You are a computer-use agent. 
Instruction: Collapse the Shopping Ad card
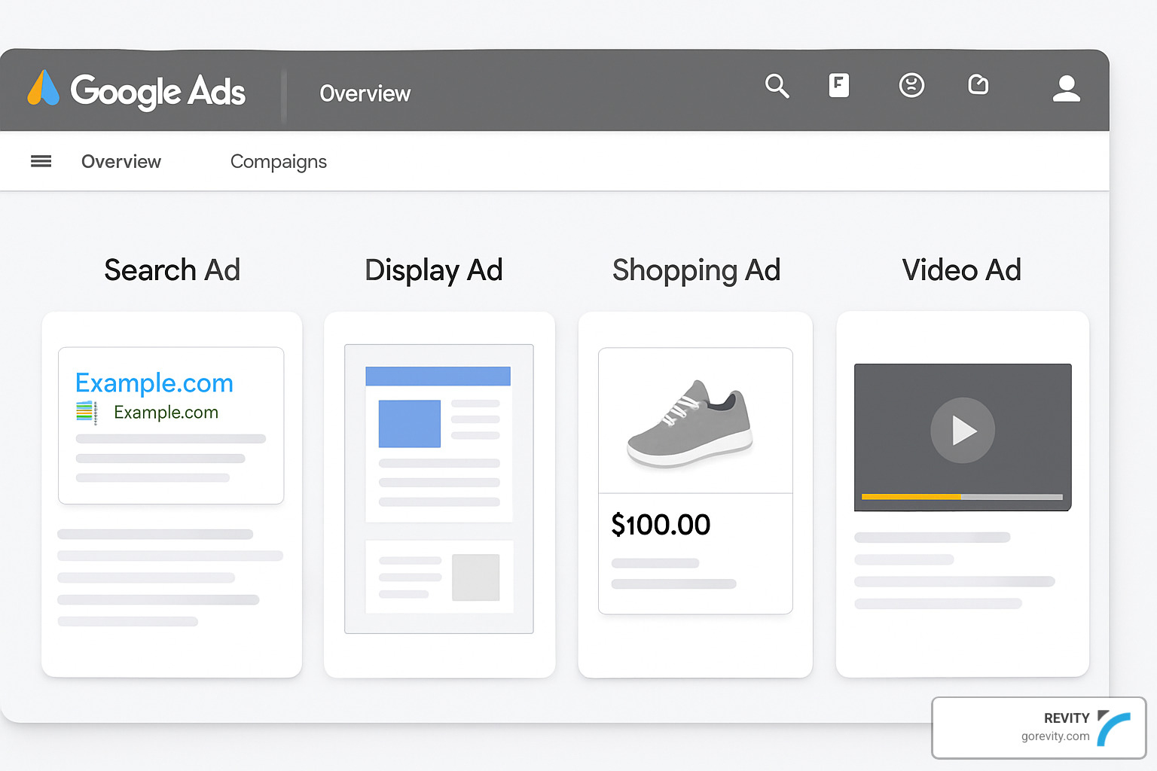coord(695,493)
